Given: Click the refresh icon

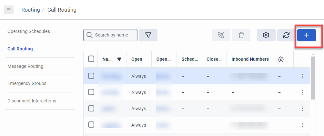Looking at the screenshot, I should coord(286,35).
